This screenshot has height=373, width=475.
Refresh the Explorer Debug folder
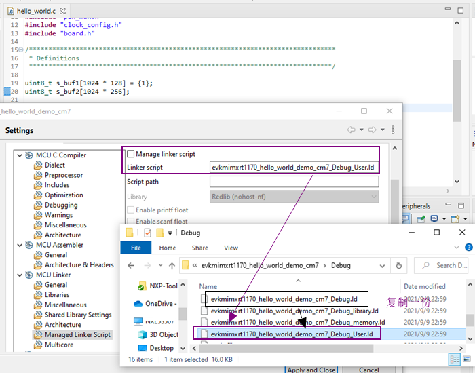click(x=399, y=266)
